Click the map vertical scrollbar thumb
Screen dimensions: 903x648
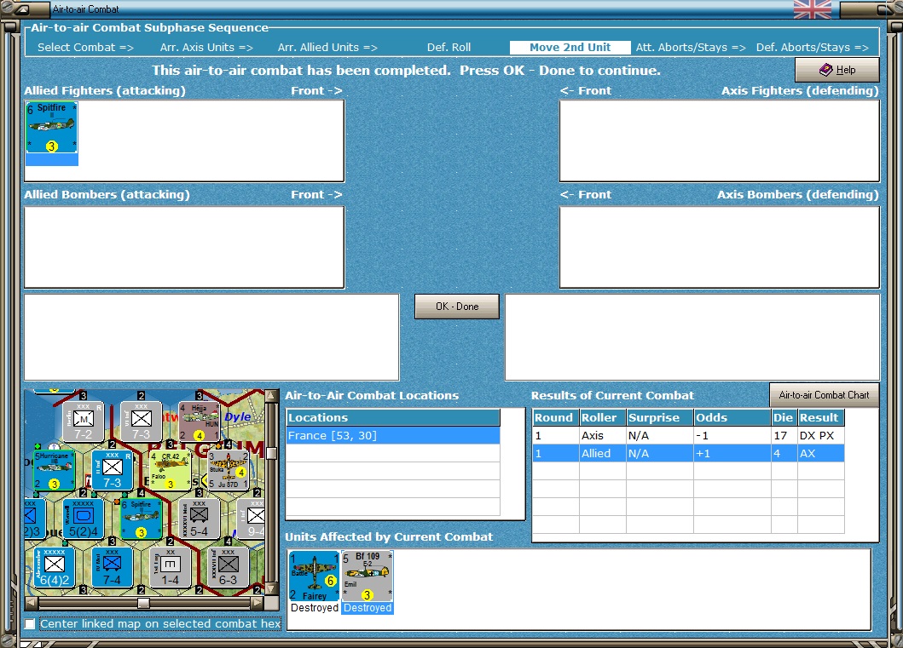point(270,453)
